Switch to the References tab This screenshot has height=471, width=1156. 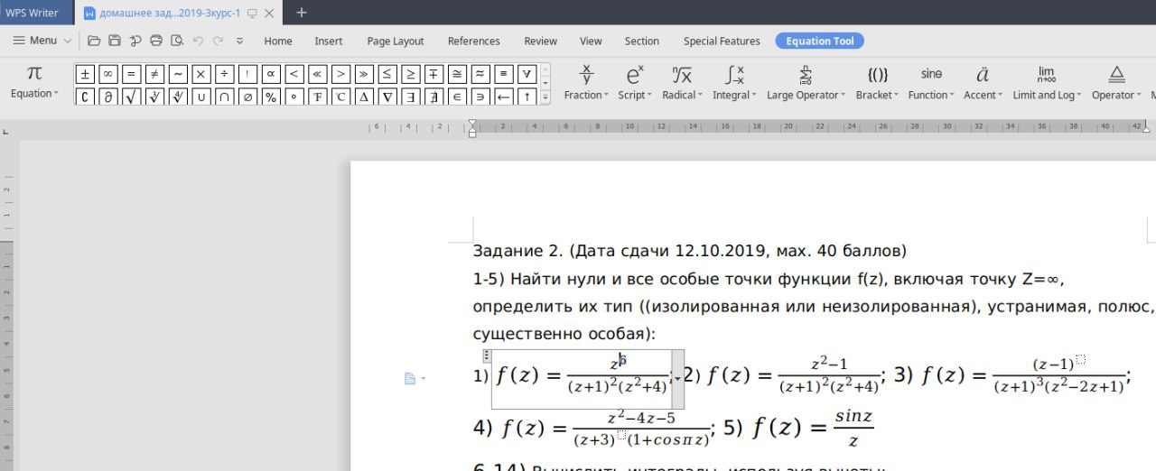(x=474, y=41)
